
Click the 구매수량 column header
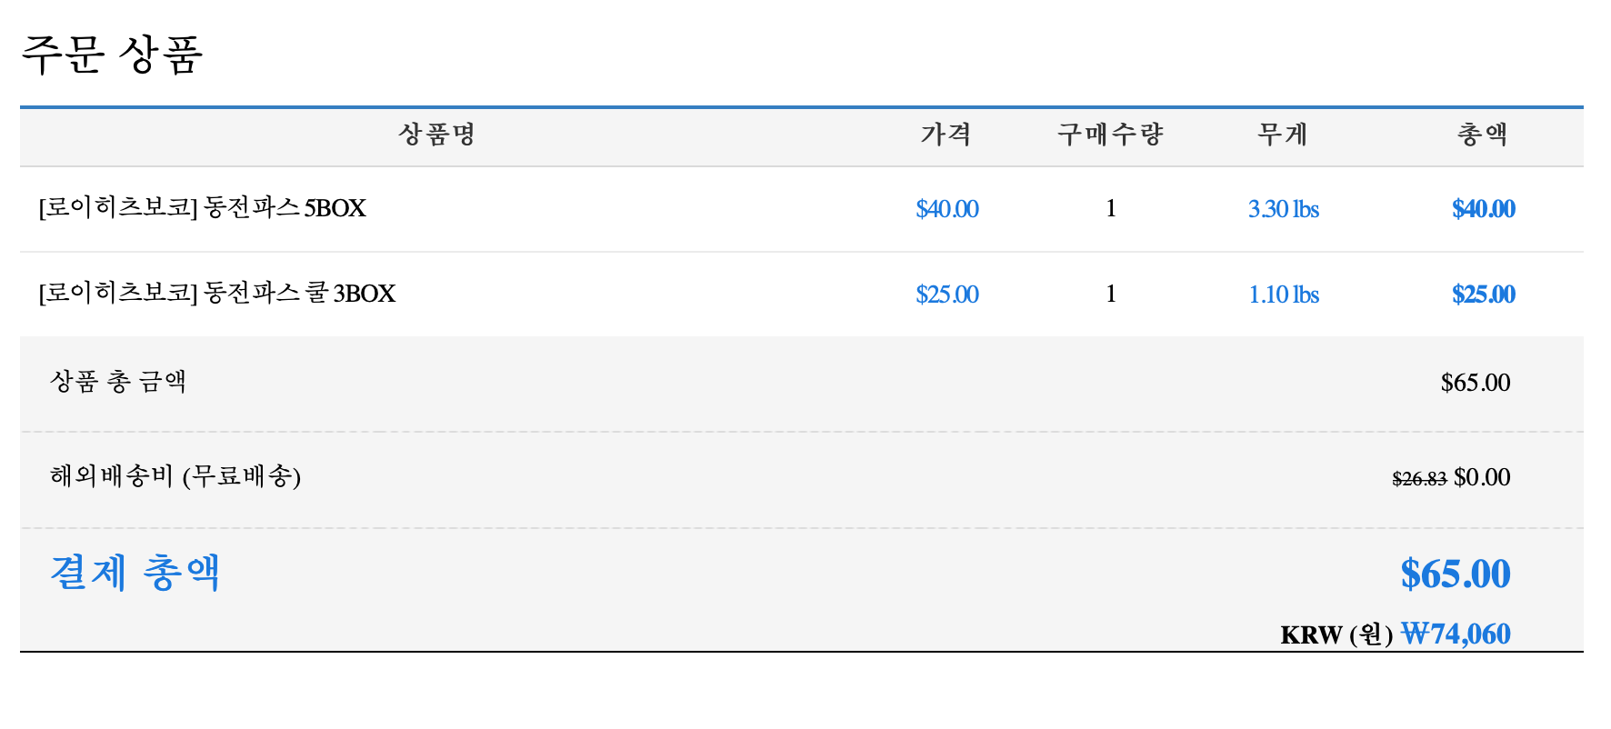[x=1110, y=135]
